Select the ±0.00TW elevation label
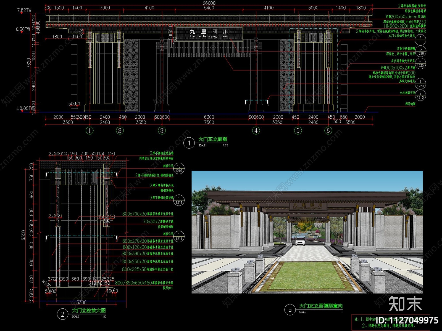 coord(24,108)
